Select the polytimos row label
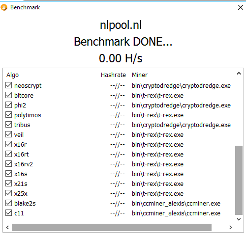Image resolution: width=246 pixels, height=236 pixels. click(x=28, y=115)
